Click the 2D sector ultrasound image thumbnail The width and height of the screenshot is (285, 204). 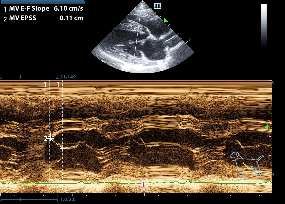pos(142,39)
